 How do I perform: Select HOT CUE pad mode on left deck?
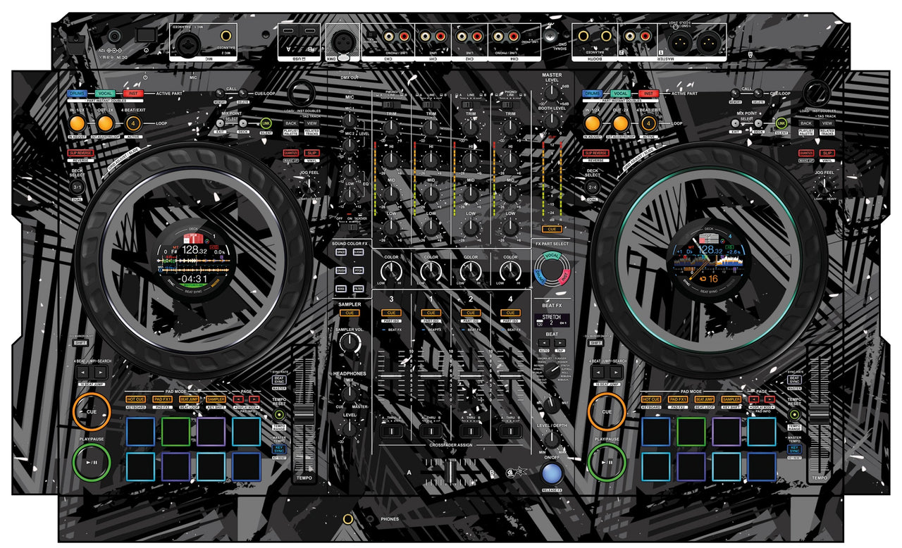136,399
